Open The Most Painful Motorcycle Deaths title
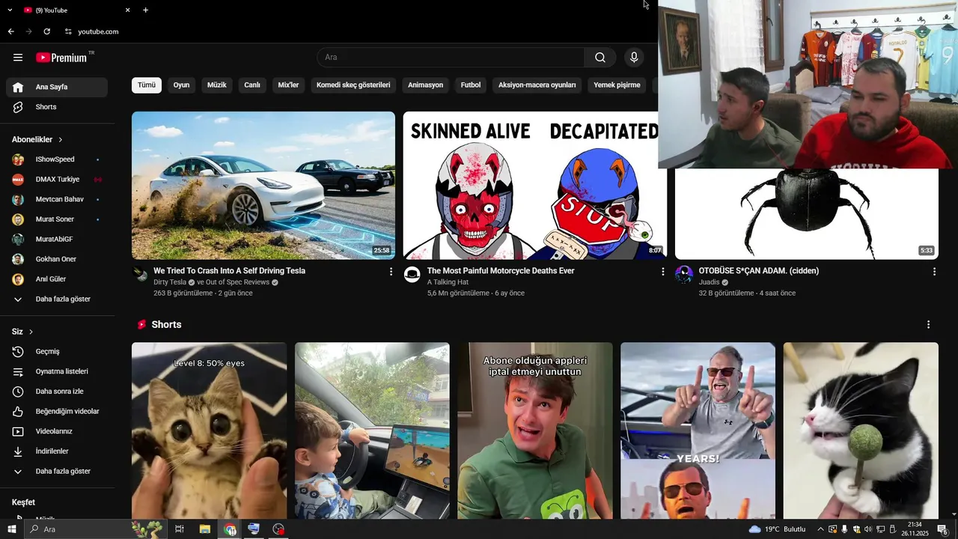958x539 pixels. [x=501, y=271]
